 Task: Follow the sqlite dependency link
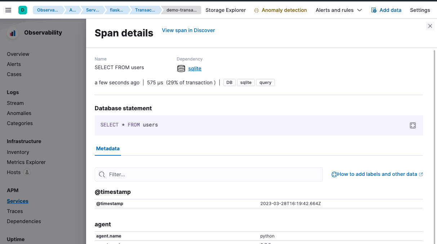tap(195, 68)
